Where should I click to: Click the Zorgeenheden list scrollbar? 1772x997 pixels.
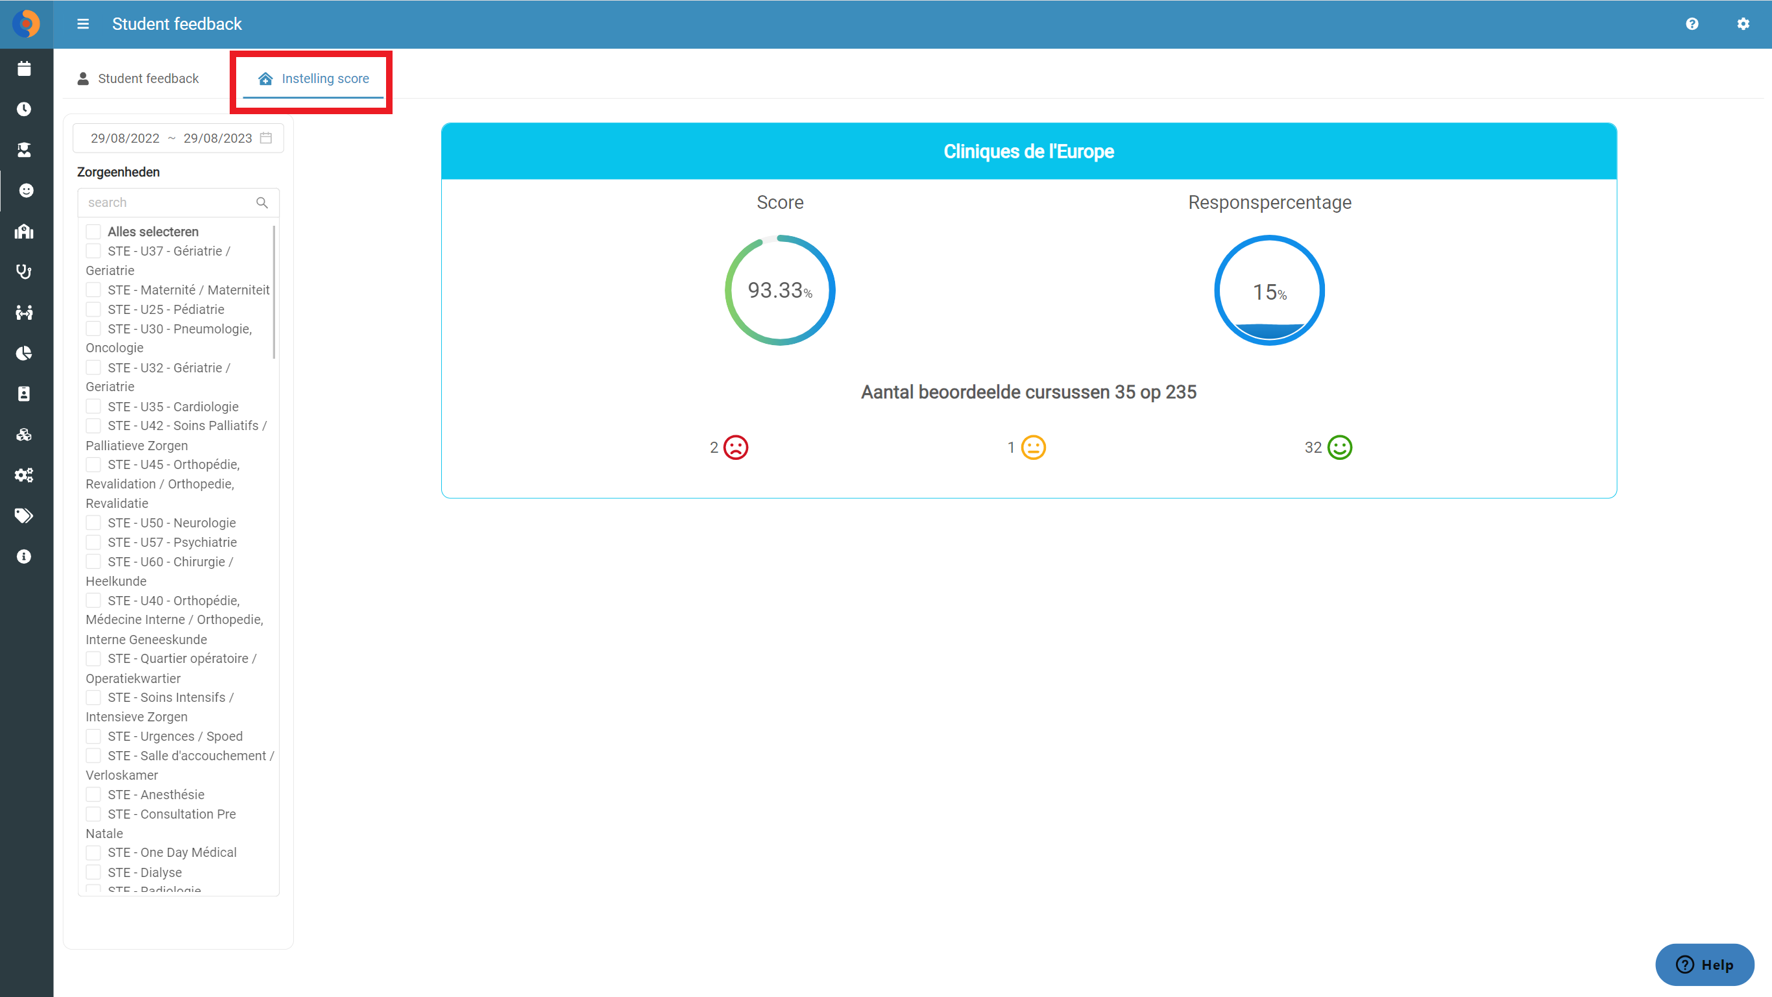(274, 291)
